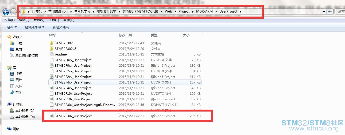Viewport: 345px width, 135px height.
Task: Click the STM32F0xx_UserProject UVOPTX file icon
Action: click(52, 60)
